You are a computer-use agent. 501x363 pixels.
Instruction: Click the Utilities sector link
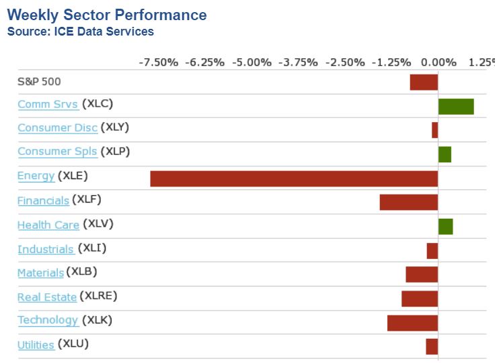36,345
